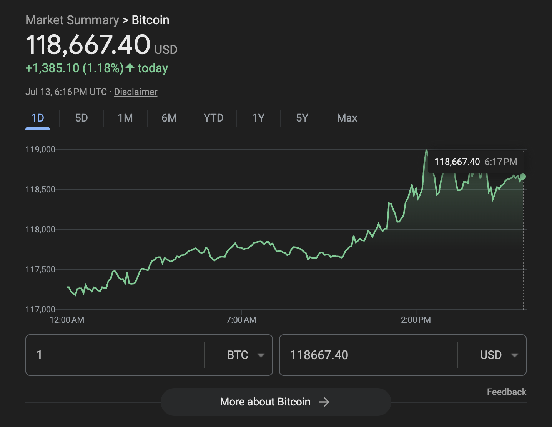Click the green current-price dot on the chart
Image resolution: width=552 pixels, height=427 pixels.
[x=523, y=177]
